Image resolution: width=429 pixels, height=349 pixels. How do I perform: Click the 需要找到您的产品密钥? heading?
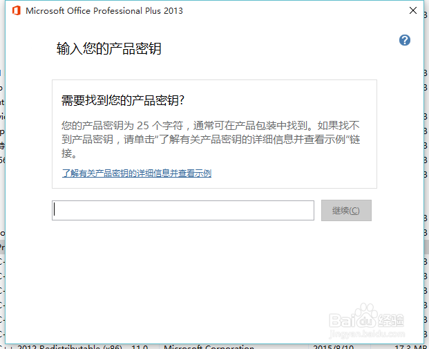tap(123, 100)
